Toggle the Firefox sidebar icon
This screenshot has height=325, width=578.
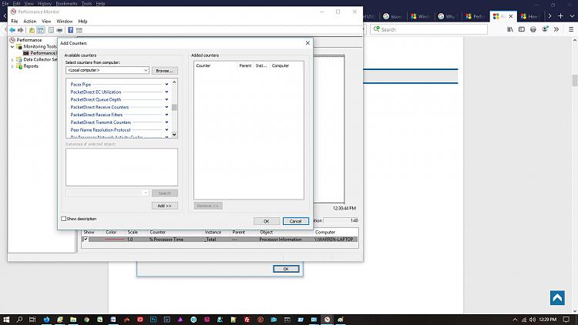522,29
